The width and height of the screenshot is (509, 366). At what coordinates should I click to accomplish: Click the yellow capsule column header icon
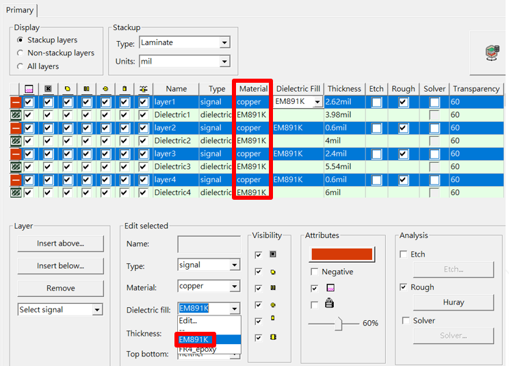pyautogui.click(x=125, y=88)
